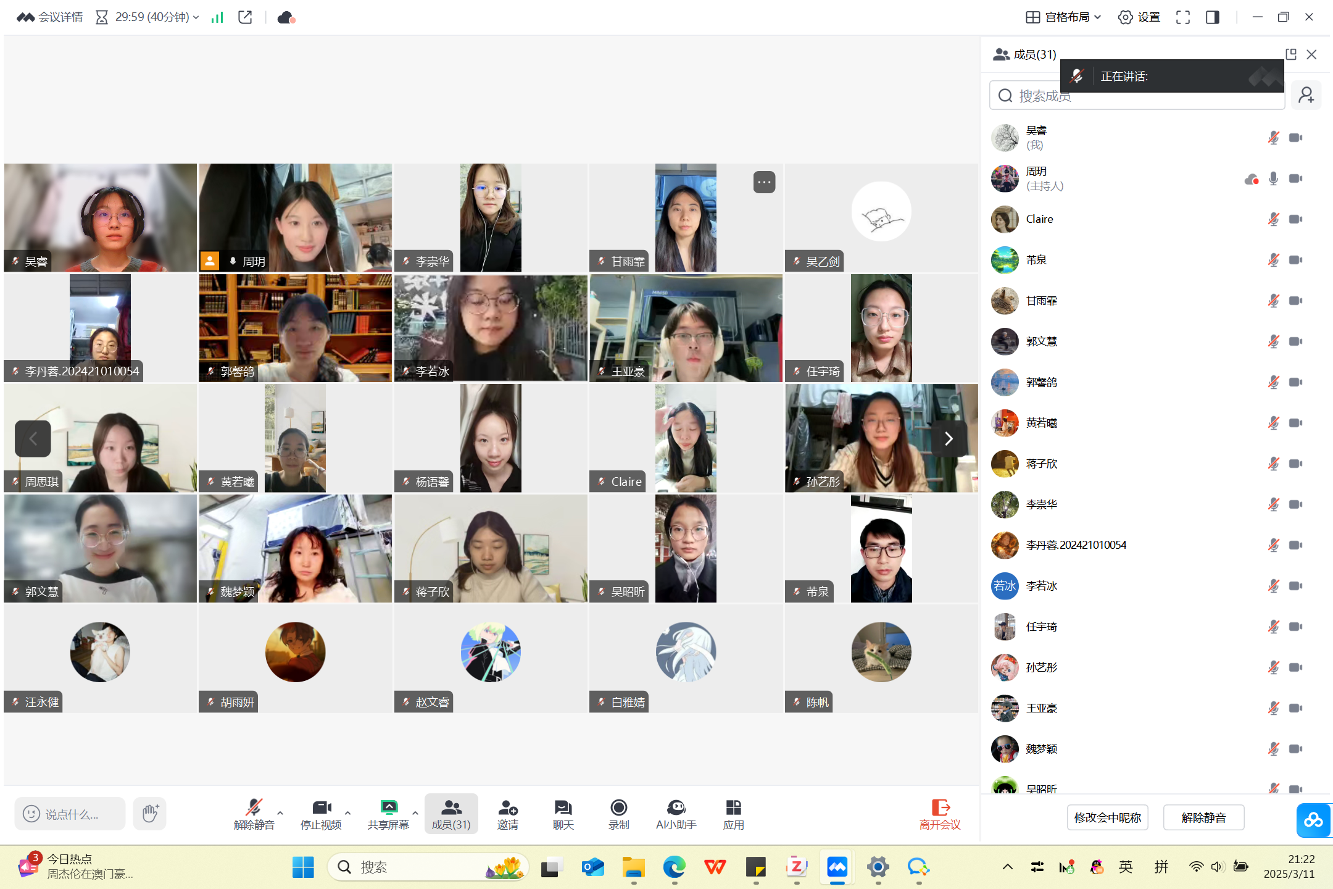
Task: Open 设置 settings
Action: [x=1139, y=17]
